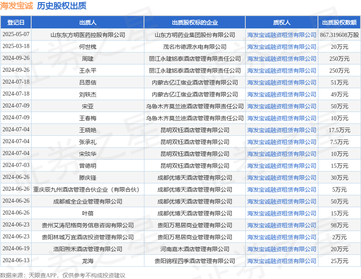The width and height of the screenshot is (361, 279).
Task: Click pledgor name 周建
Action: pyautogui.click(x=88, y=59)
